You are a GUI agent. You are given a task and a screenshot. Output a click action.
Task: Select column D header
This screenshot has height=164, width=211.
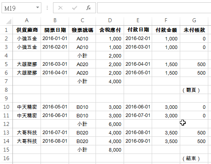tap(110, 20)
